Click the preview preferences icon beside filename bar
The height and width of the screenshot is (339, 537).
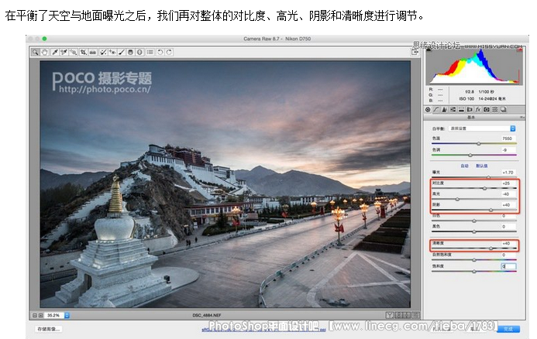click(x=416, y=315)
